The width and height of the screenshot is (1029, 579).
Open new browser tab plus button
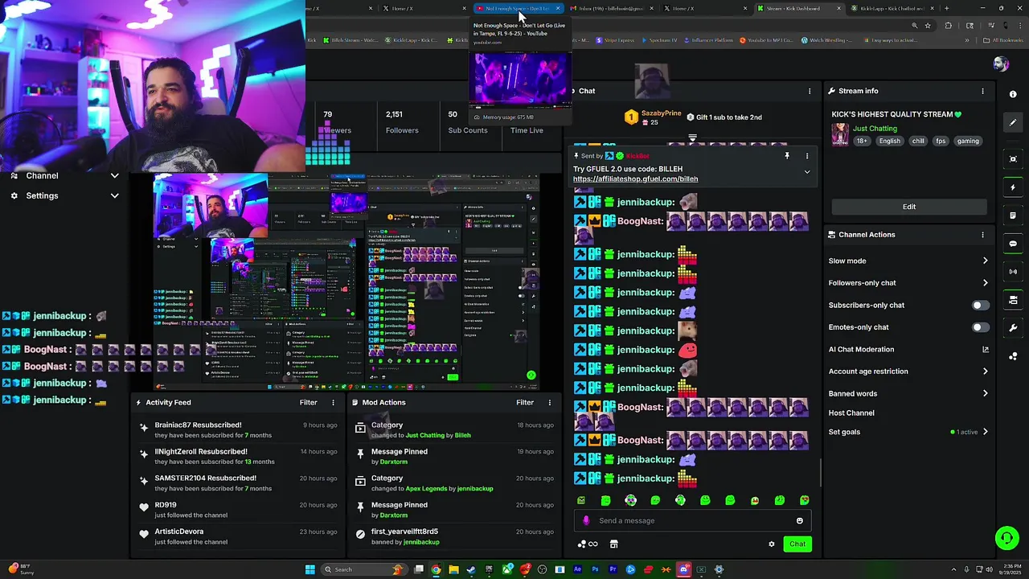[x=946, y=8]
